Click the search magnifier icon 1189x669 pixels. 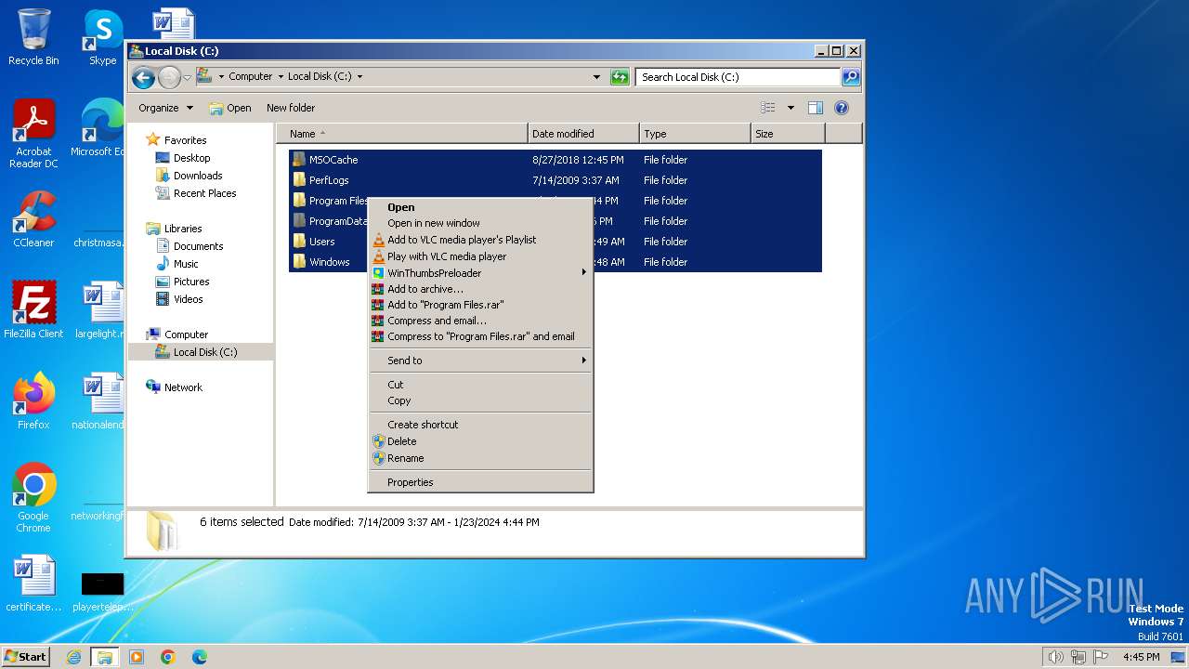click(x=850, y=77)
